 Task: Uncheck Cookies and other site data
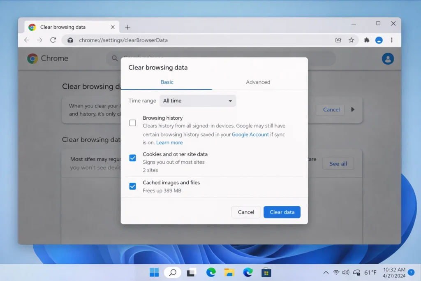[132, 158]
